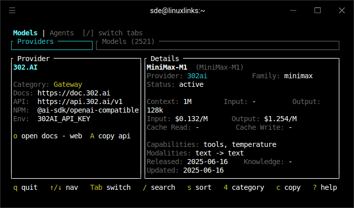The image size is (354, 208).
Task: Select the 302.AI provider entry
Action: coord(25,67)
